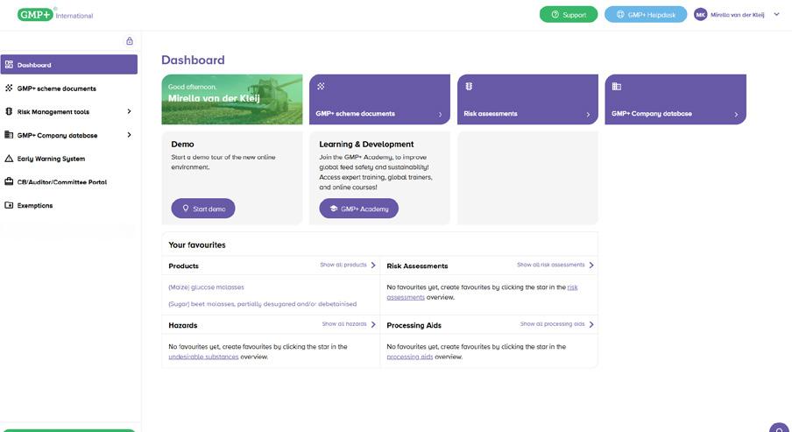Screen dimensions: 792x432
Task: Click the Early Warning System triangle icon
Action: [x=9, y=158]
